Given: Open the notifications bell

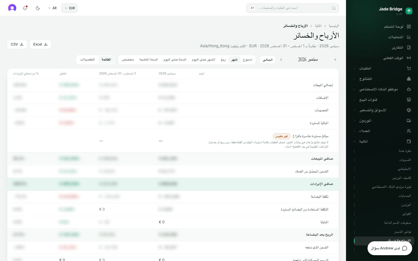Looking at the screenshot, I should point(25,8).
